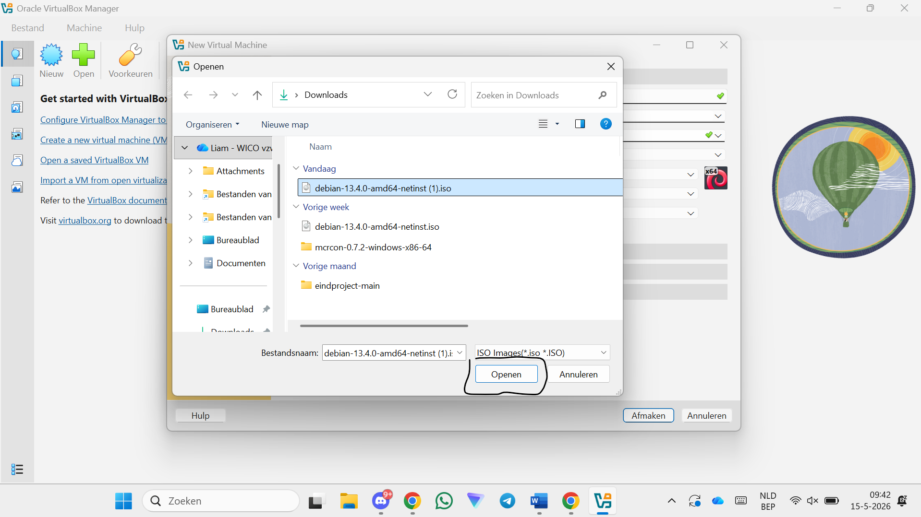Select the mcrcon-0.7.2-windows-x86-64 folder
Screen dimensions: 921x517
pyautogui.click(x=366, y=247)
